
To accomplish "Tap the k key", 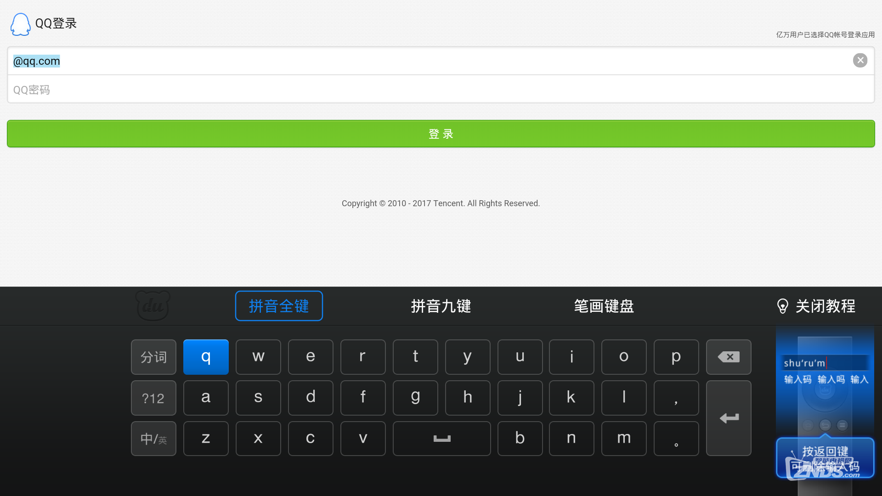I will [571, 398].
